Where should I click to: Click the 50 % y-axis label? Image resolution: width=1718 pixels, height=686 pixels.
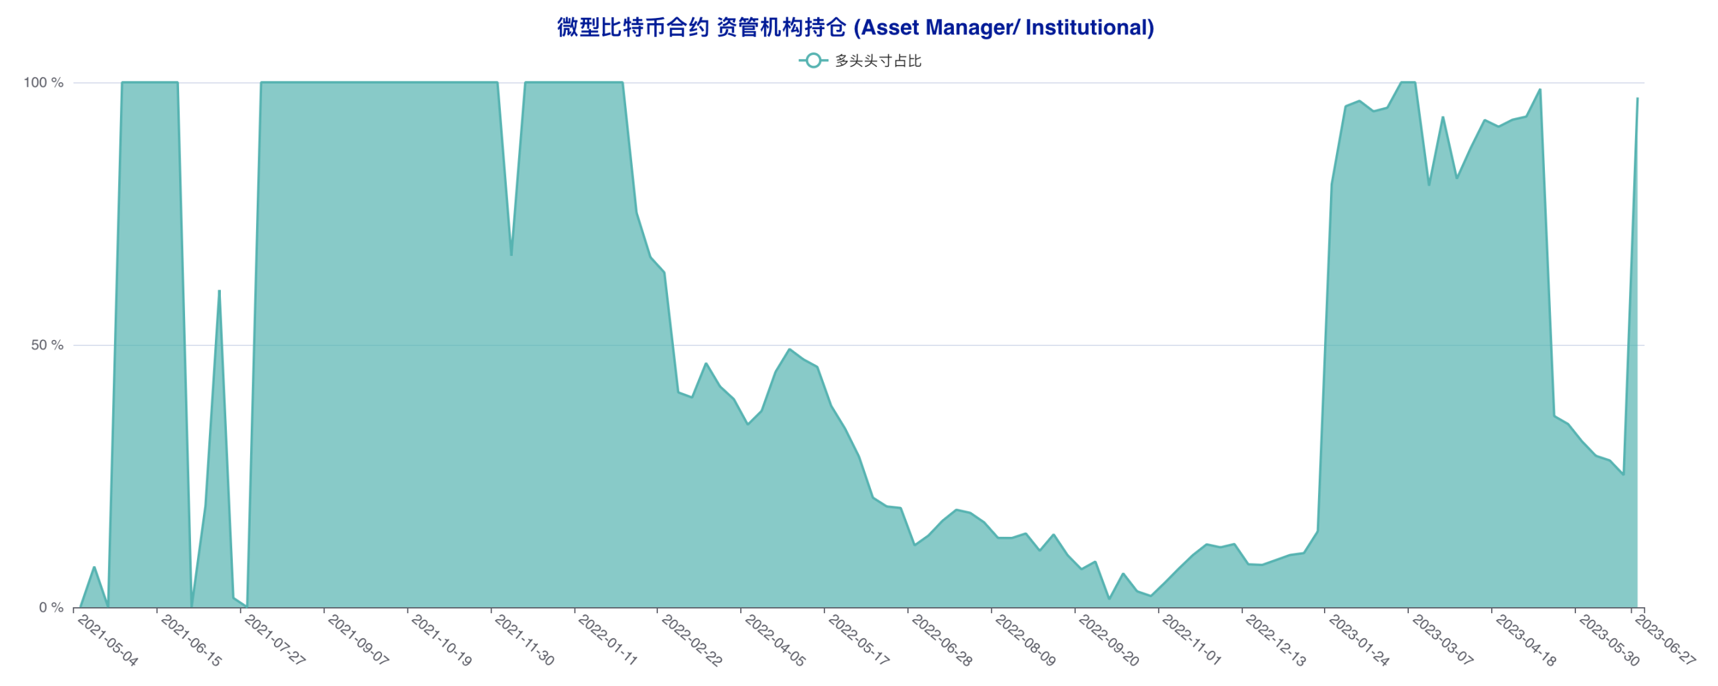(x=47, y=345)
